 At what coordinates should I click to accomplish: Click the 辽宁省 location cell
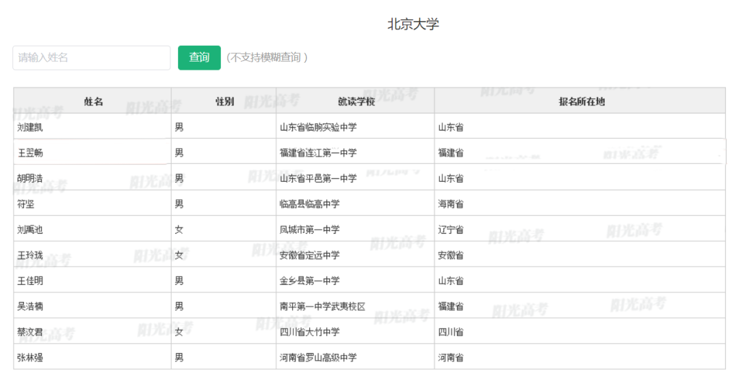point(451,230)
